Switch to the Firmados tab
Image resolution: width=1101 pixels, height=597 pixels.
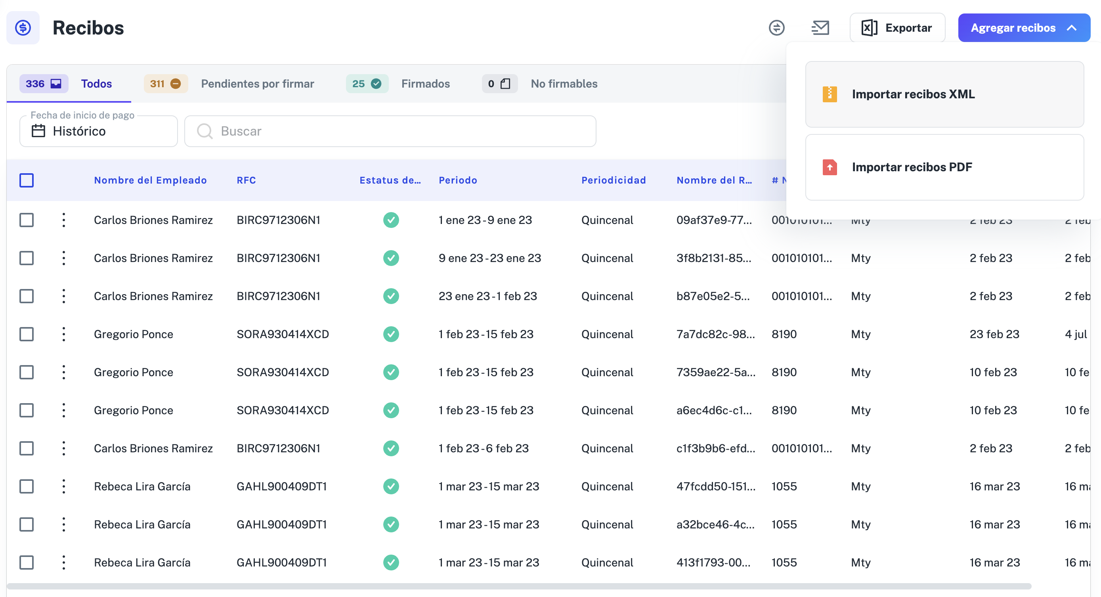(x=426, y=84)
